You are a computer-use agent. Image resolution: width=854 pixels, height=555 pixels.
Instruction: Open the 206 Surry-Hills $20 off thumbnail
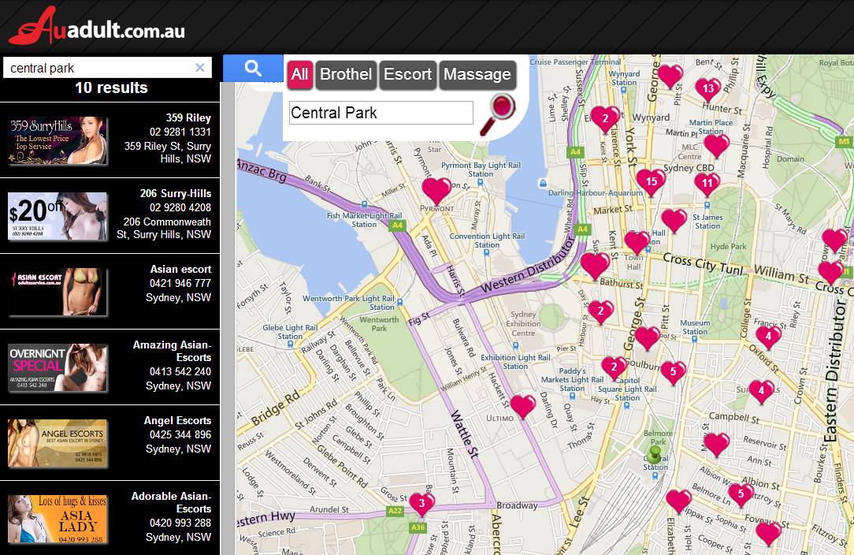point(58,216)
